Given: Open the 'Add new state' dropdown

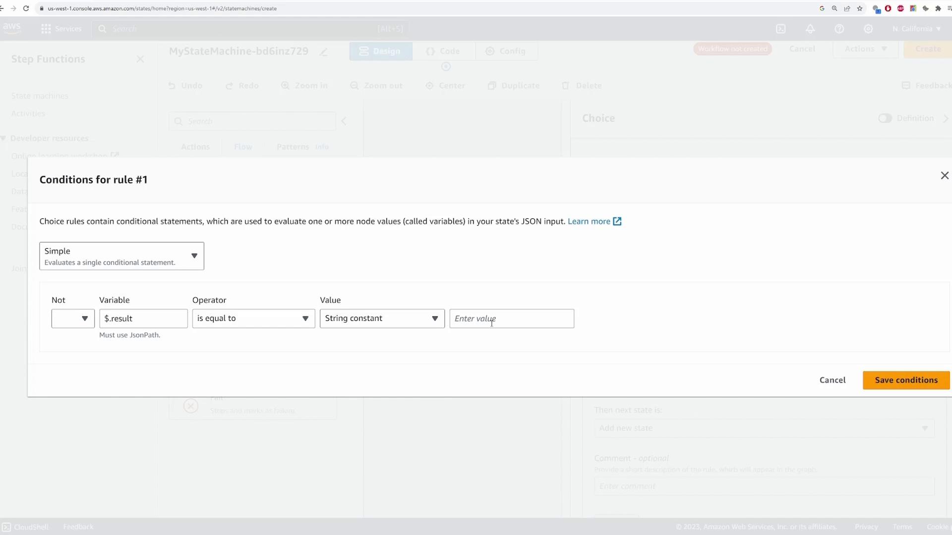Looking at the screenshot, I should (764, 428).
